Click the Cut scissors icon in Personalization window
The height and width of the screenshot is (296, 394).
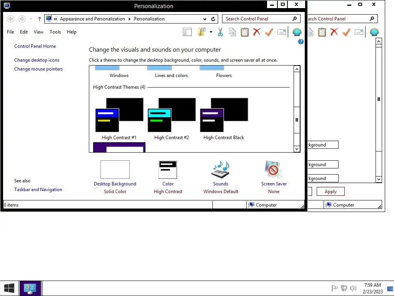[x=220, y=32]
